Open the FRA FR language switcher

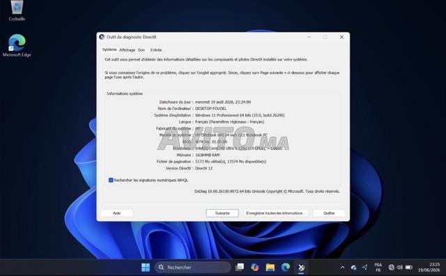(378, 268)
